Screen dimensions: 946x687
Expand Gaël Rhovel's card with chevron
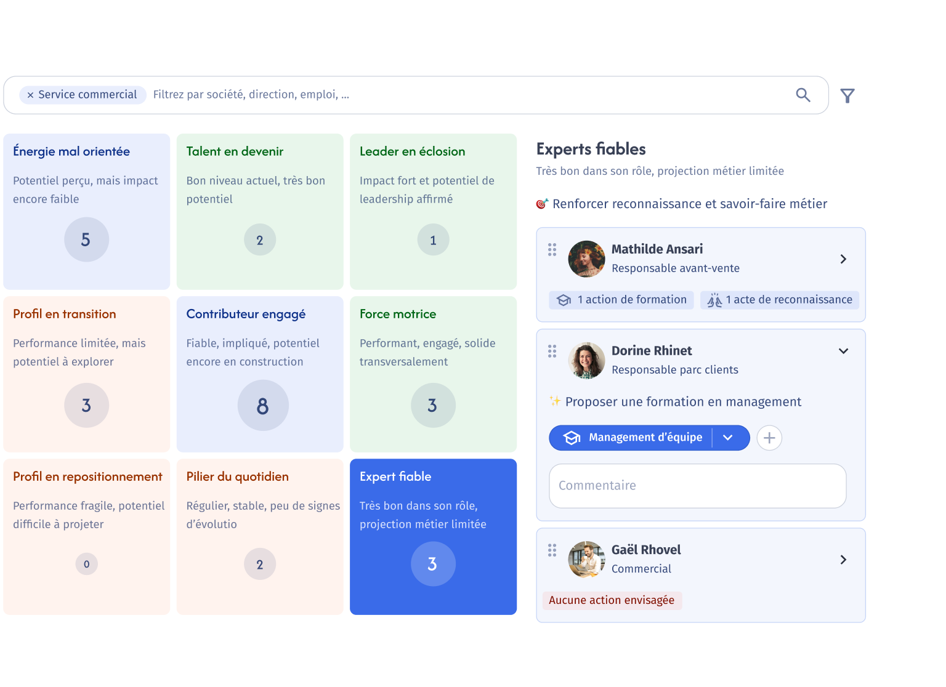(843, 560)
